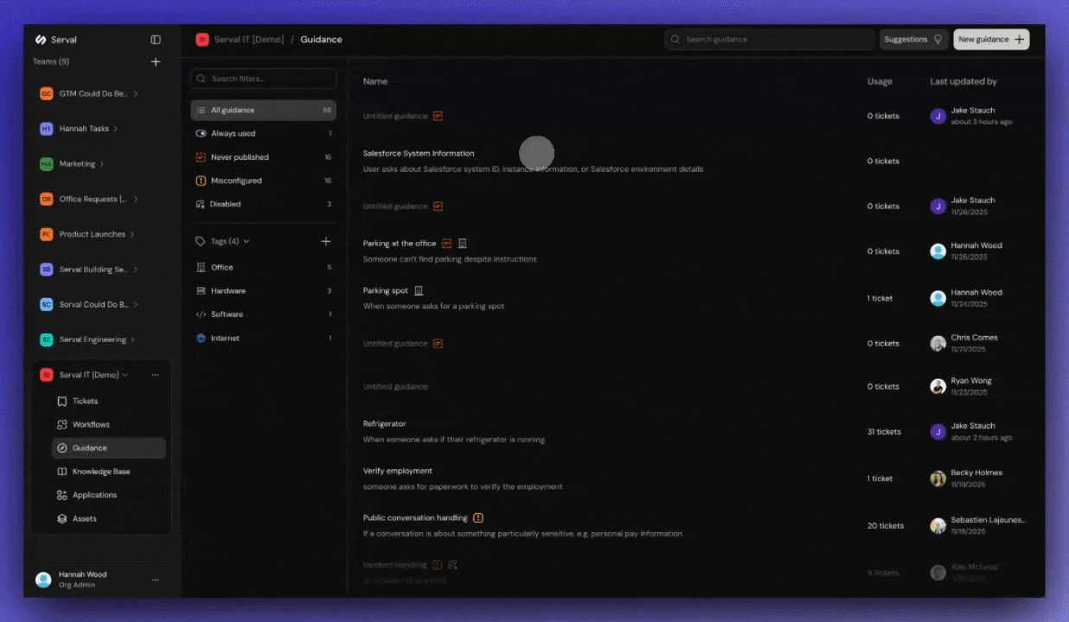Open Assets page

point(108,518)
